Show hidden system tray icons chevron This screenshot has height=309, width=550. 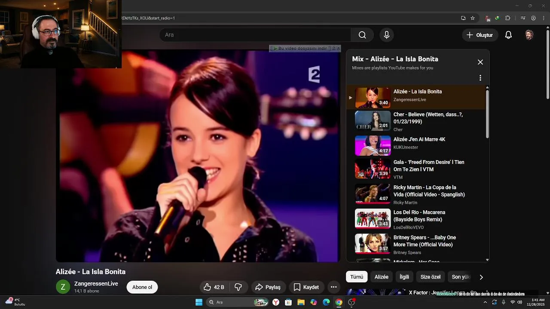point(485,302)
